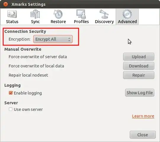This screenshot has height=142, width=160.
Task: Click the Download button
Action: [x=139, y=66]
